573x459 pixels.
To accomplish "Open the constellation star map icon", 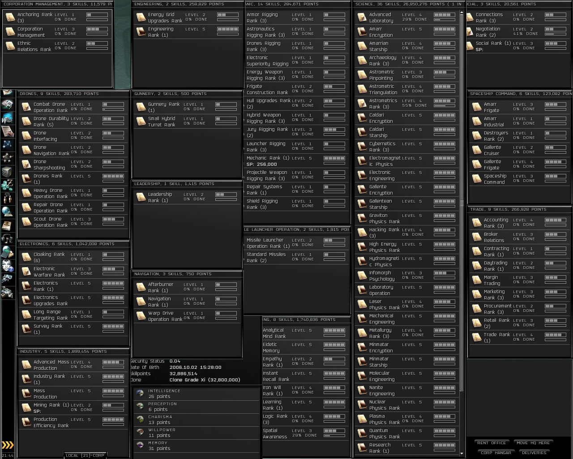I will [x=7, y=144].
